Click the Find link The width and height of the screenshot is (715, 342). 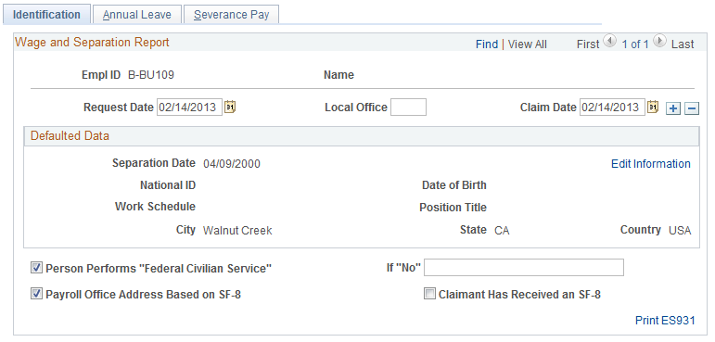pyautogui.click(x=487, y=44)
